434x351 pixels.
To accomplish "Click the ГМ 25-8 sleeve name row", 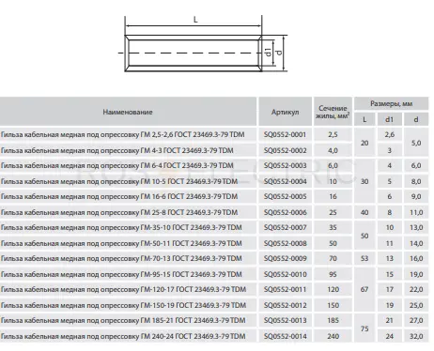I will (x=128, y=212).
